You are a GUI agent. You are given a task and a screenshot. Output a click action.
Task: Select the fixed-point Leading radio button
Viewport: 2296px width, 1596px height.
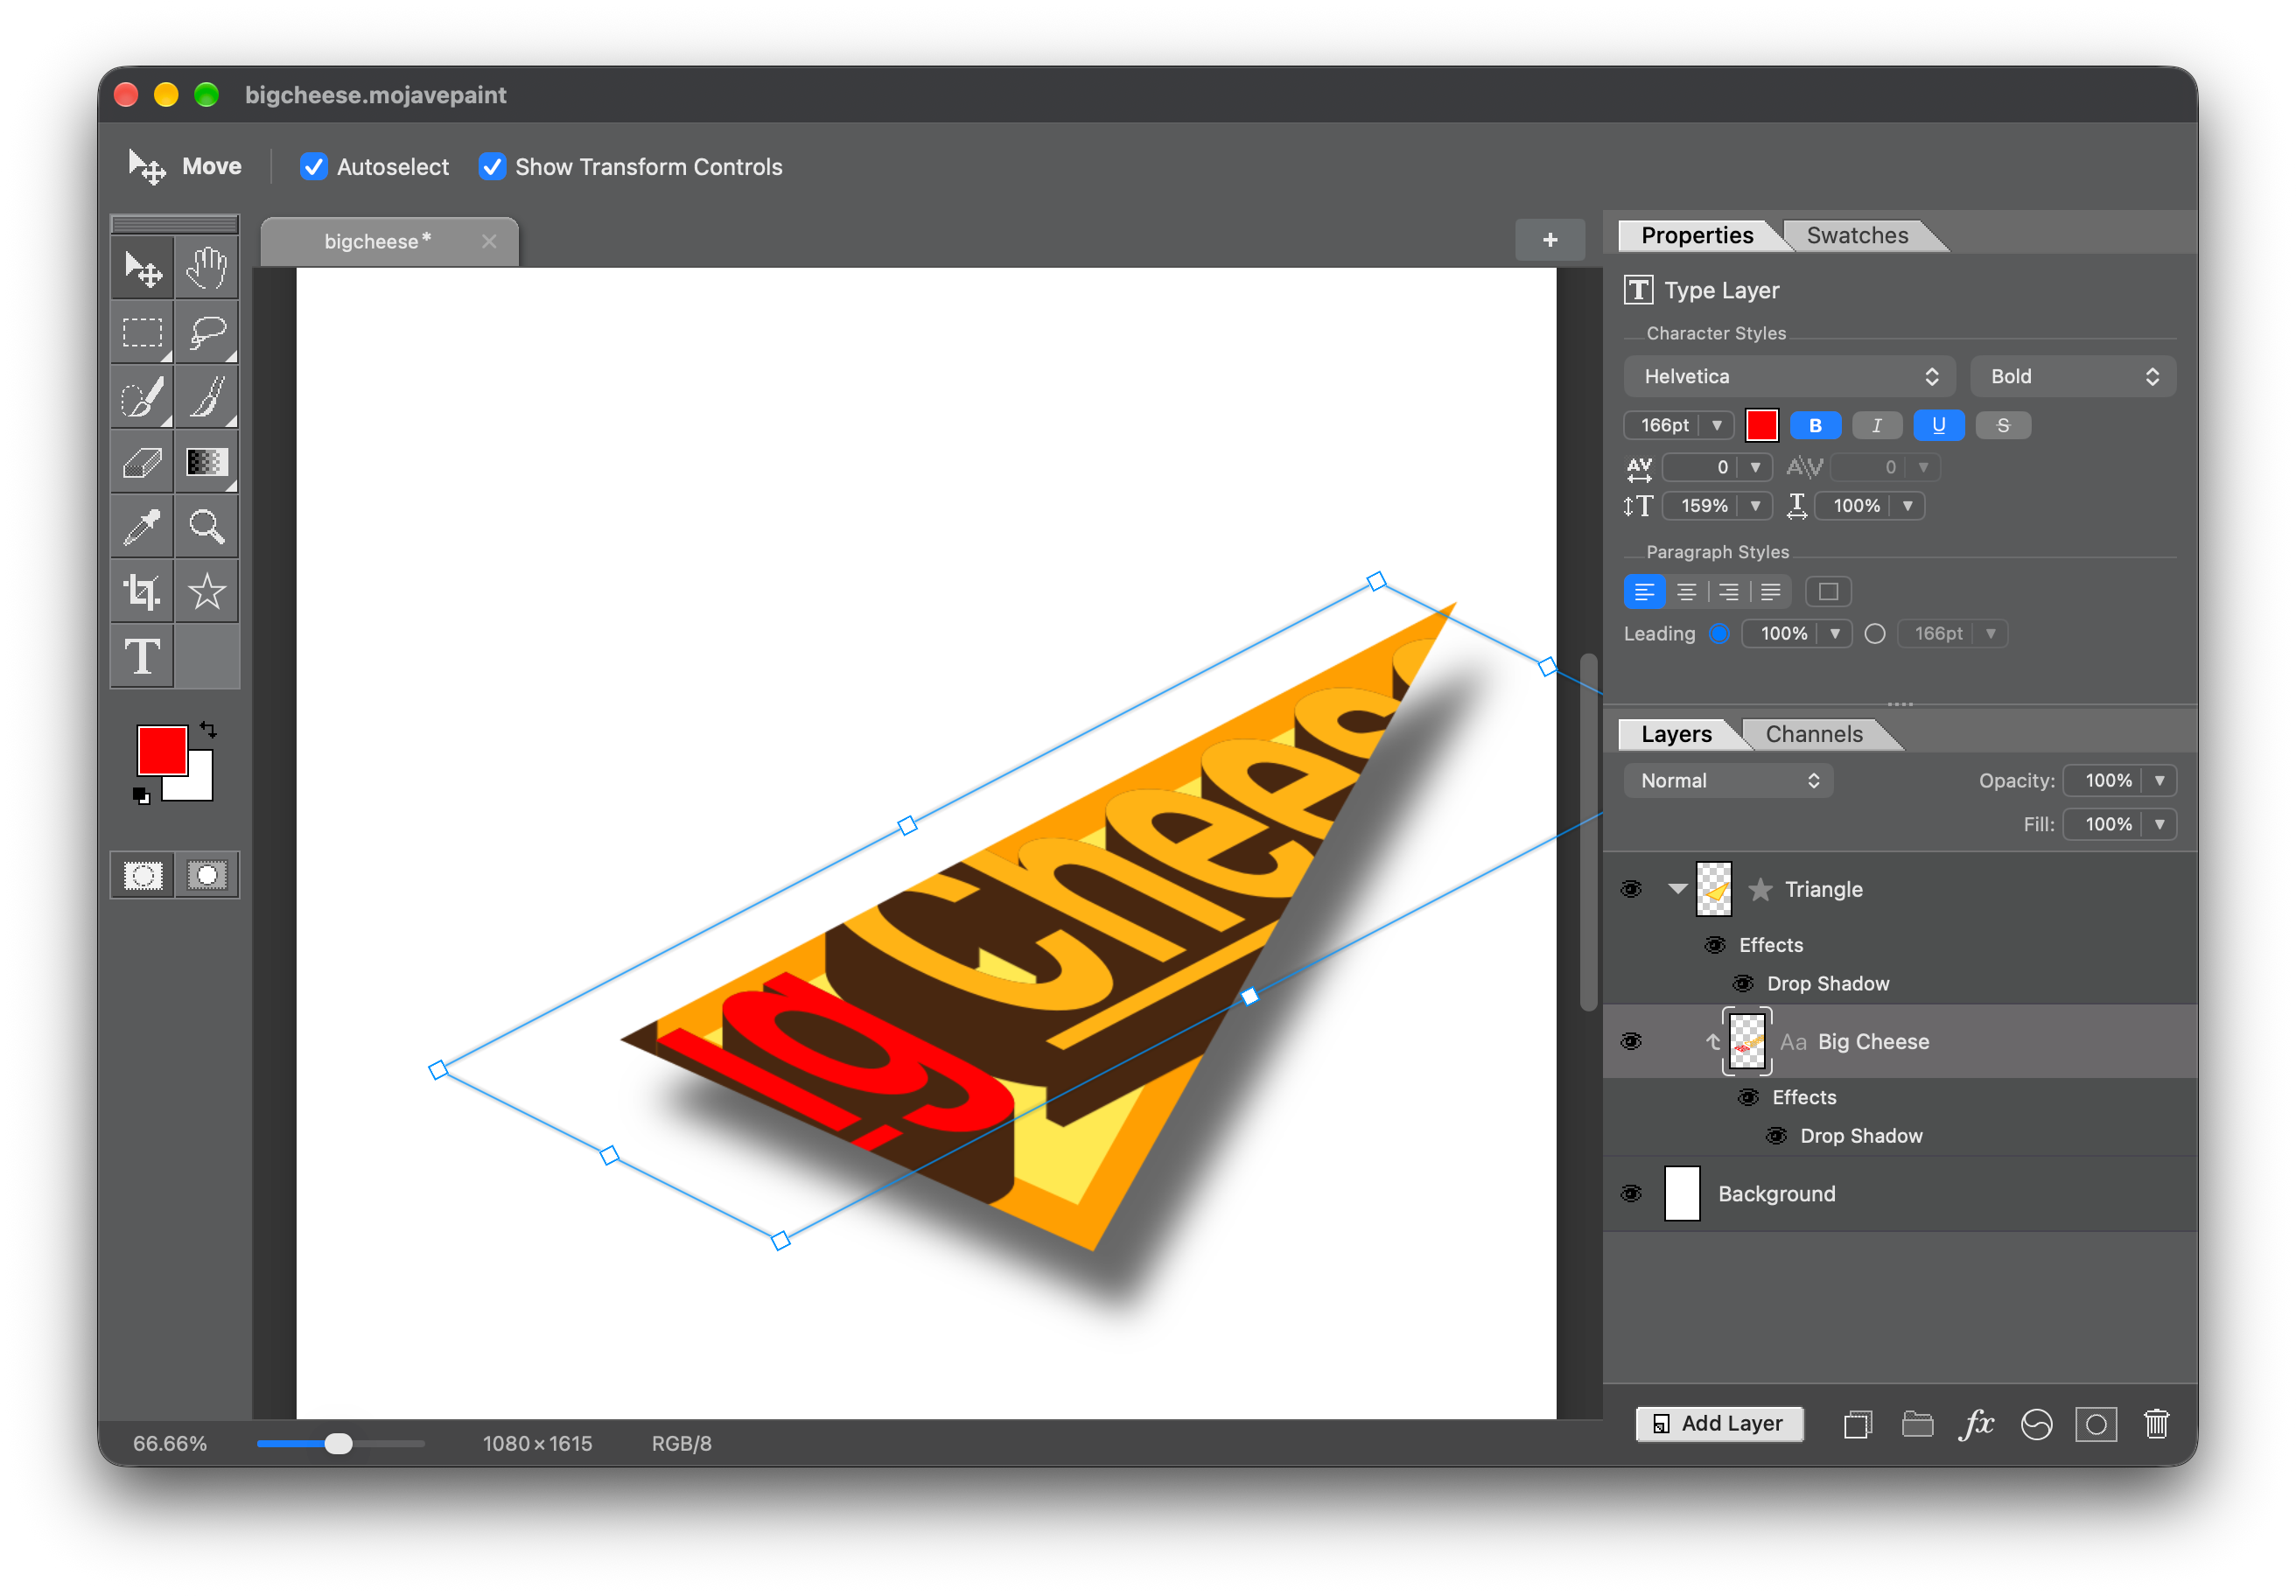pos(1875,633)
